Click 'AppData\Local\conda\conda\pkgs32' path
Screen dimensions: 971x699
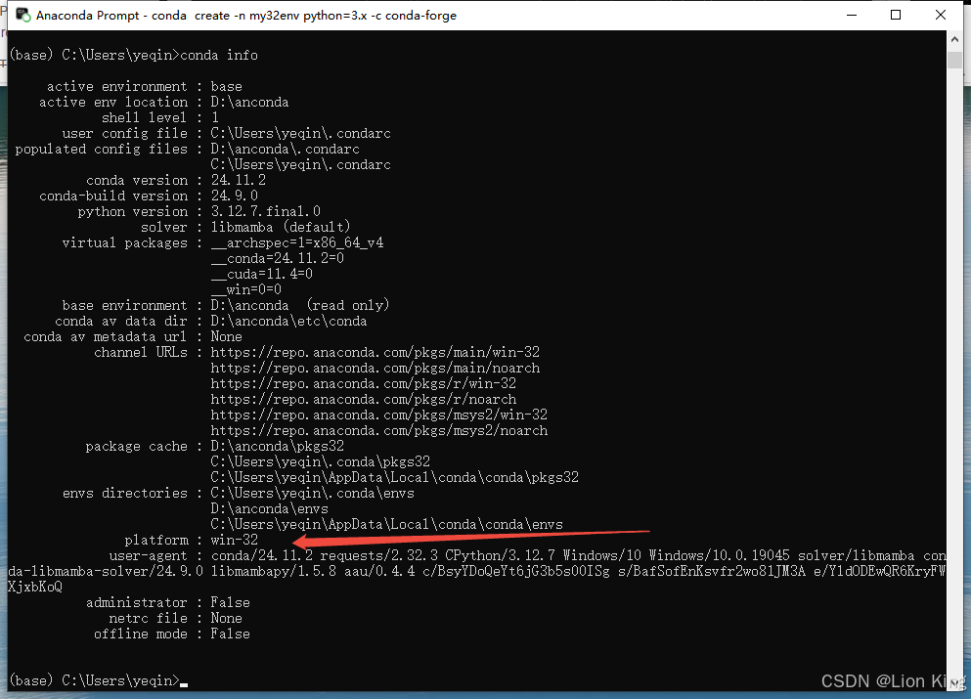pos(394,477)
